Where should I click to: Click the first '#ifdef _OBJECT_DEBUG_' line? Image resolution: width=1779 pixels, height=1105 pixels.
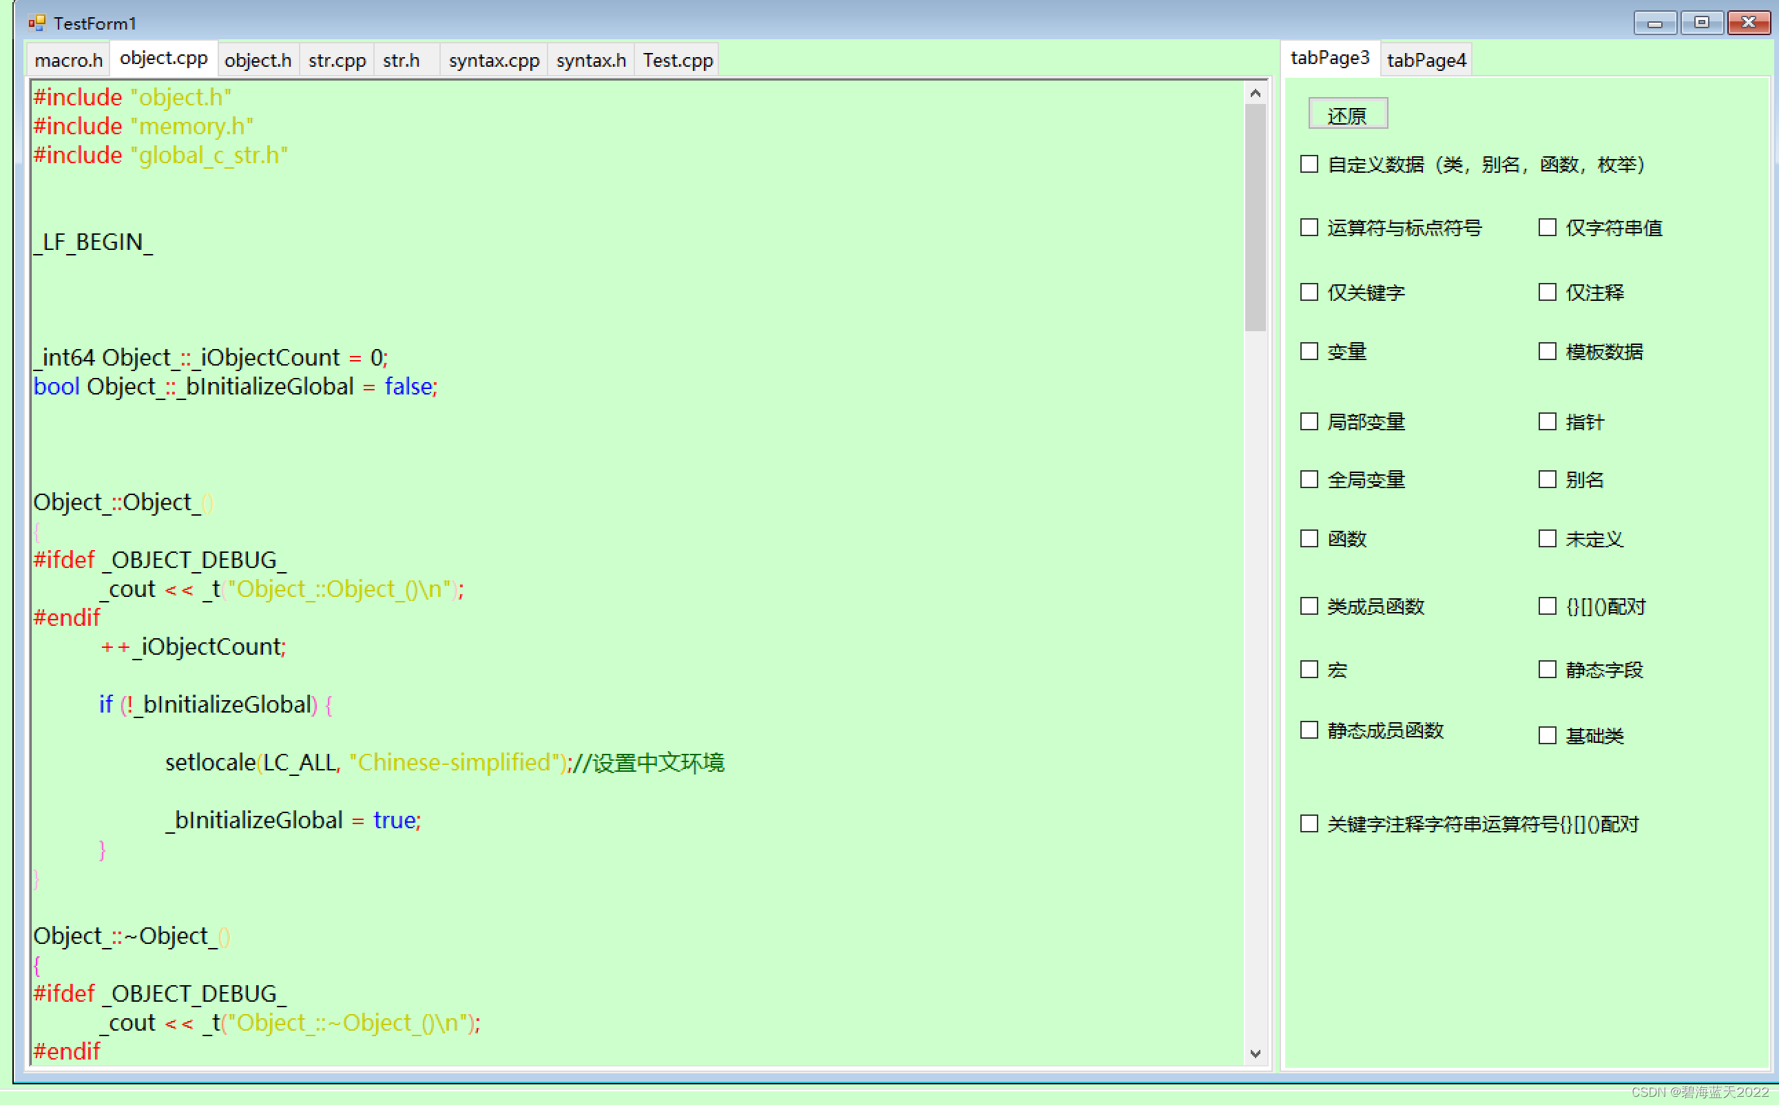160,560
